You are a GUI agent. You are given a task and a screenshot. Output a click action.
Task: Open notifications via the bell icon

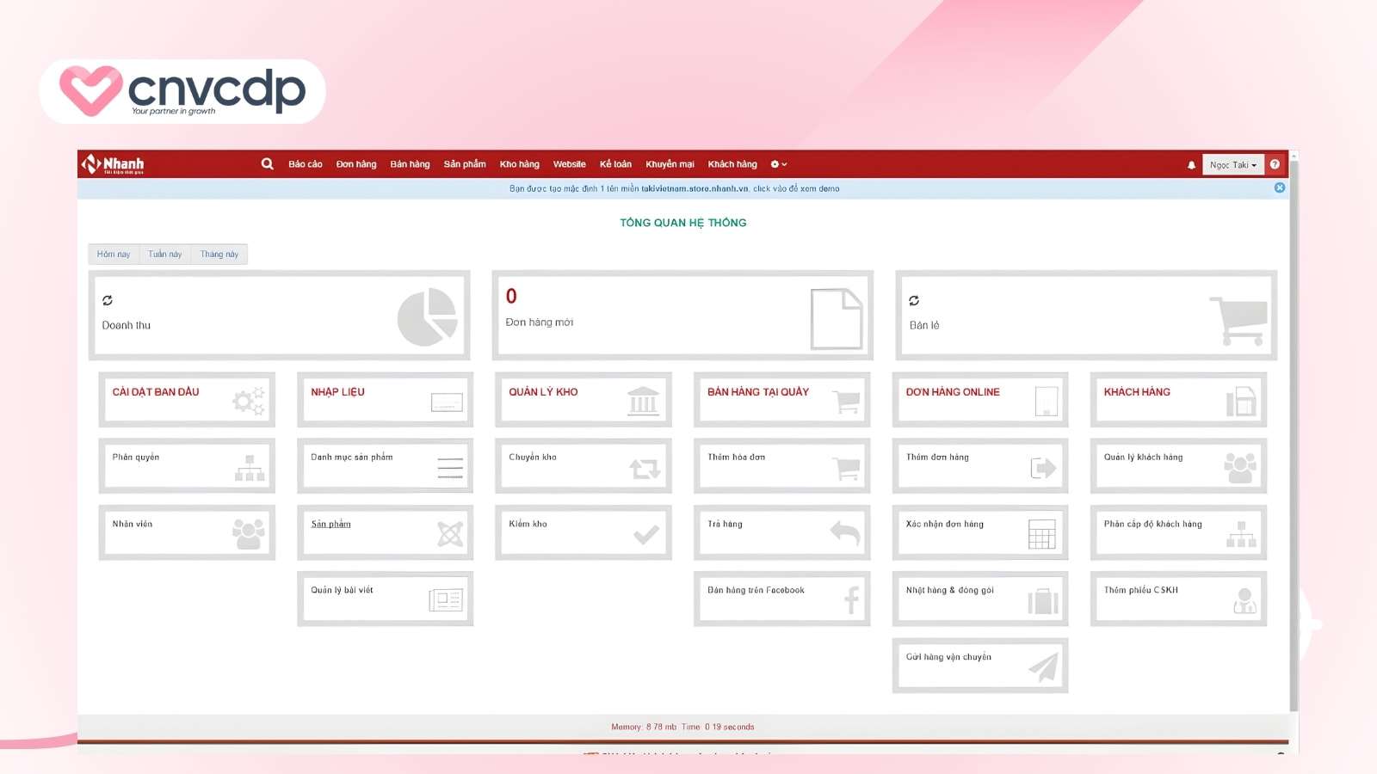[x=1191, y=163]
